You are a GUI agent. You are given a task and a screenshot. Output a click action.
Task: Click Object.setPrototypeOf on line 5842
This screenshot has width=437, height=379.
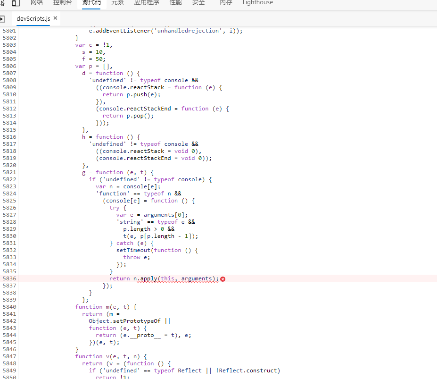pos(124,321)
